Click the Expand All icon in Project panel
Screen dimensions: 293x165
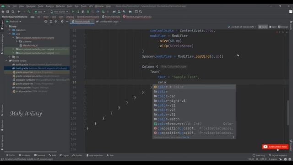click(x=51, y=22)
